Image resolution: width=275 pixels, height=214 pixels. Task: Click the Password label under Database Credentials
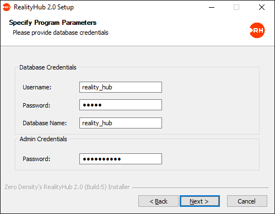(x=36, y=105)
